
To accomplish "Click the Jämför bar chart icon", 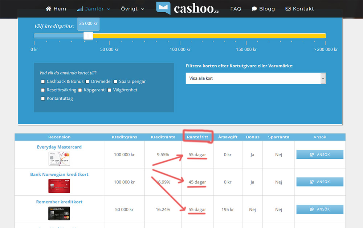I will tap(80, 9).
